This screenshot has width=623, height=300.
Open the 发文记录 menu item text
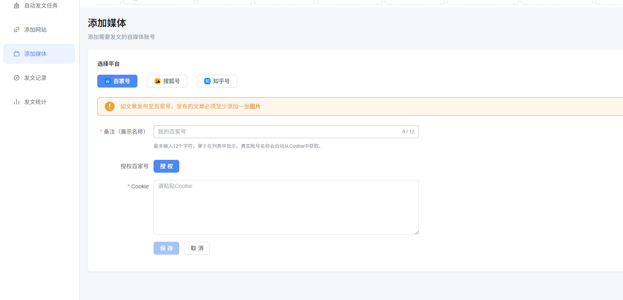(x=35, y=78)
